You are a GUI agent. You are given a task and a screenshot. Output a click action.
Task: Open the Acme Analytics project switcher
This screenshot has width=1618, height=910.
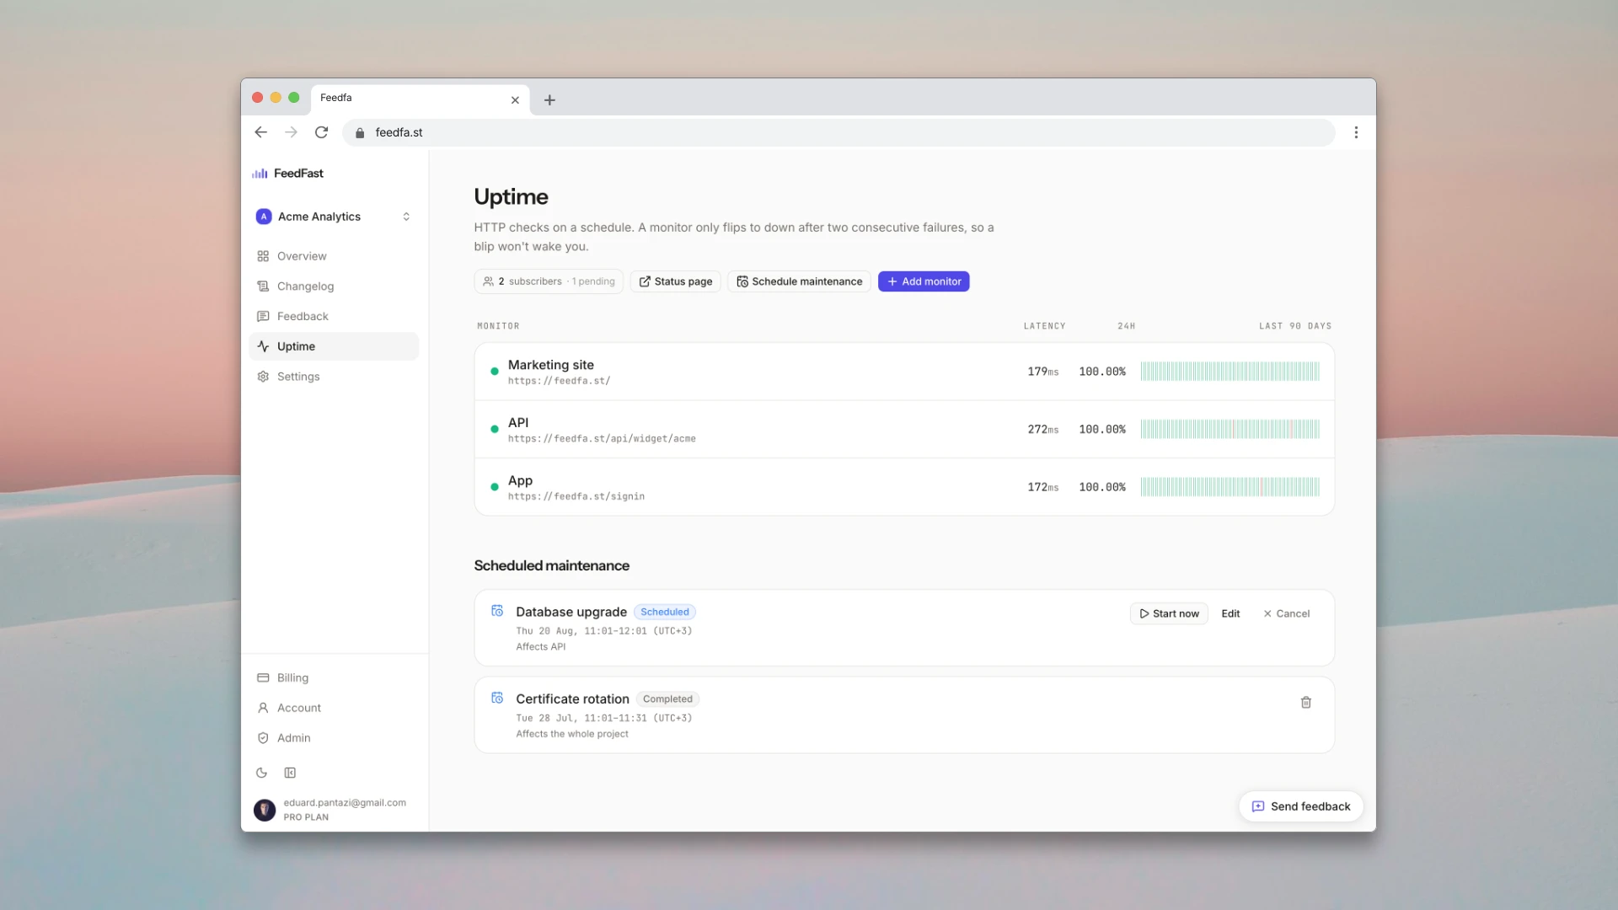(334, 217)
